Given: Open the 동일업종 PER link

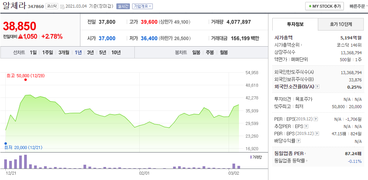Looking at the screenshot, I should 290,154.
